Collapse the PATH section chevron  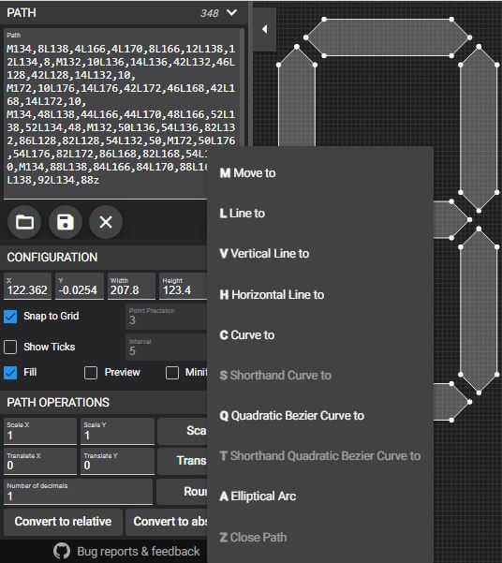pyautogui.click(x=232, y=13)
